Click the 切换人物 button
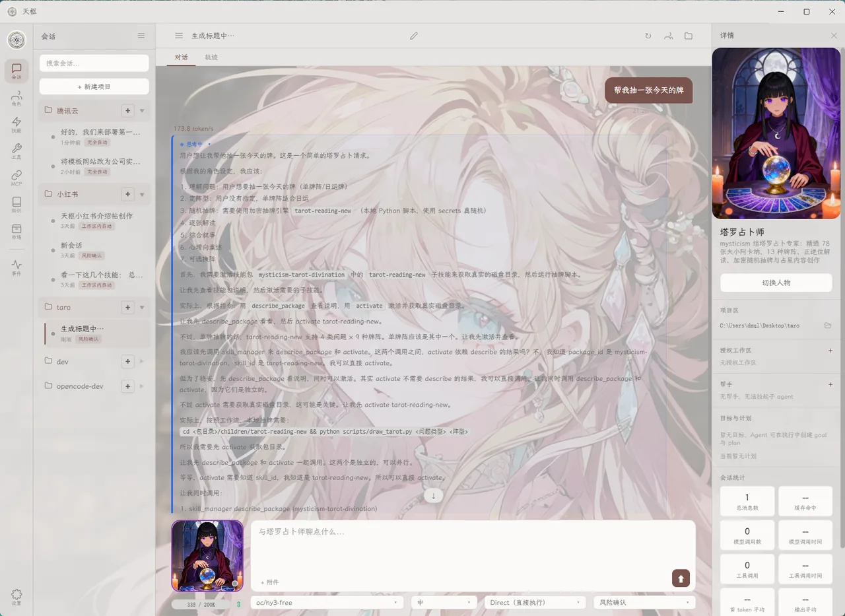845x616 pixels. click(776, 283)
